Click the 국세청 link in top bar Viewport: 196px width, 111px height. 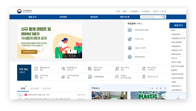(x=118, y=11)
